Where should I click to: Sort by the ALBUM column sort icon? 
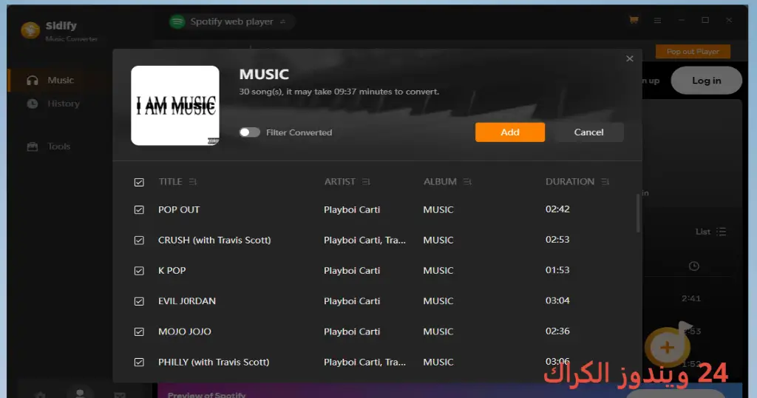point(467,182)
